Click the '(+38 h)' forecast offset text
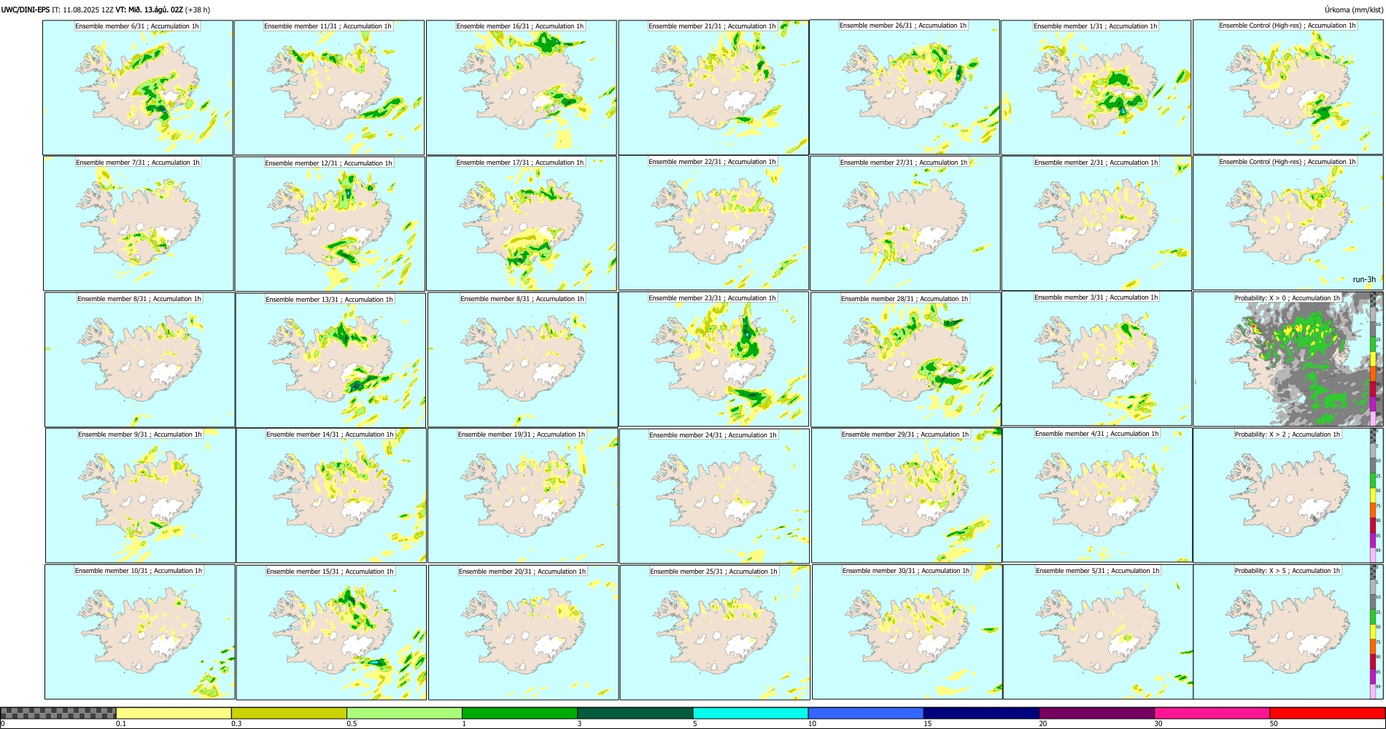The width and height of the screenshot is (1386, 729). (x=198, y=9)
